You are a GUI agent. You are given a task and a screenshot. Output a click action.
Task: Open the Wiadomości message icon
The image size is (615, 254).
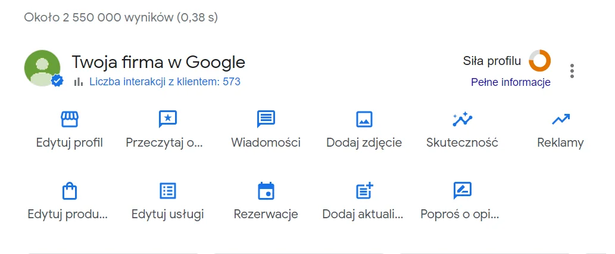pyautogui.click(x=266, y=119)
